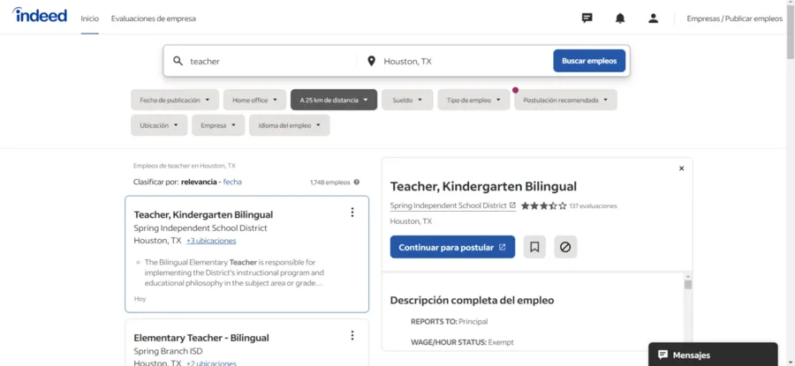Click the magnifier icon in search box

click(178, 61)
